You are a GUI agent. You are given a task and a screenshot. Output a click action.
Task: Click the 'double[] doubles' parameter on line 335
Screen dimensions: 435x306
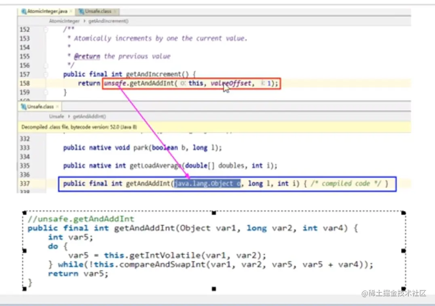click(x=215, y=166)
